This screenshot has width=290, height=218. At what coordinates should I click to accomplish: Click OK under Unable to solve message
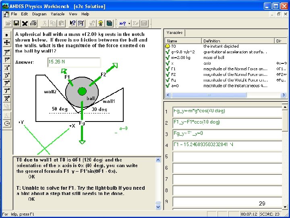[32, 199]
